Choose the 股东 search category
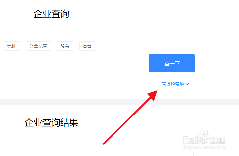 pyautogui.click(x=65, y=46)
